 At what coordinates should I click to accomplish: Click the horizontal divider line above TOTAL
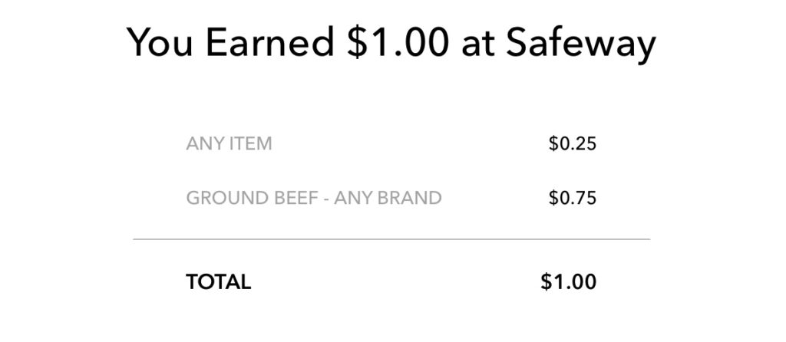pos(391,239)
